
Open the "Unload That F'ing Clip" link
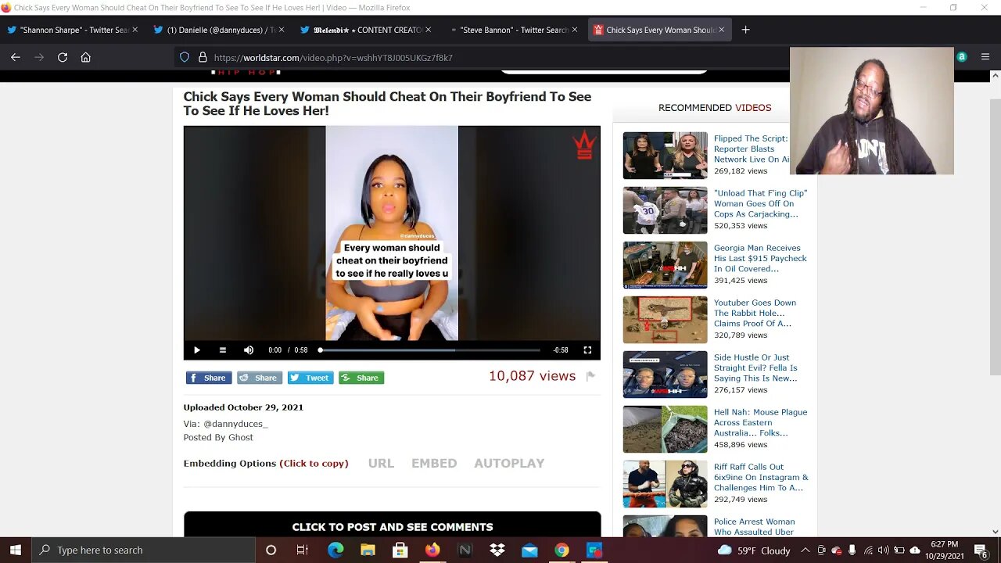[x=760, y=203]
